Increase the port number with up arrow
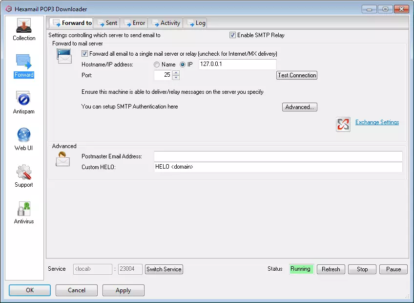Screen dimensions: 414x303 coord(176,73)
